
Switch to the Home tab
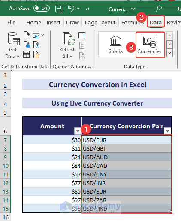(33, 23)
